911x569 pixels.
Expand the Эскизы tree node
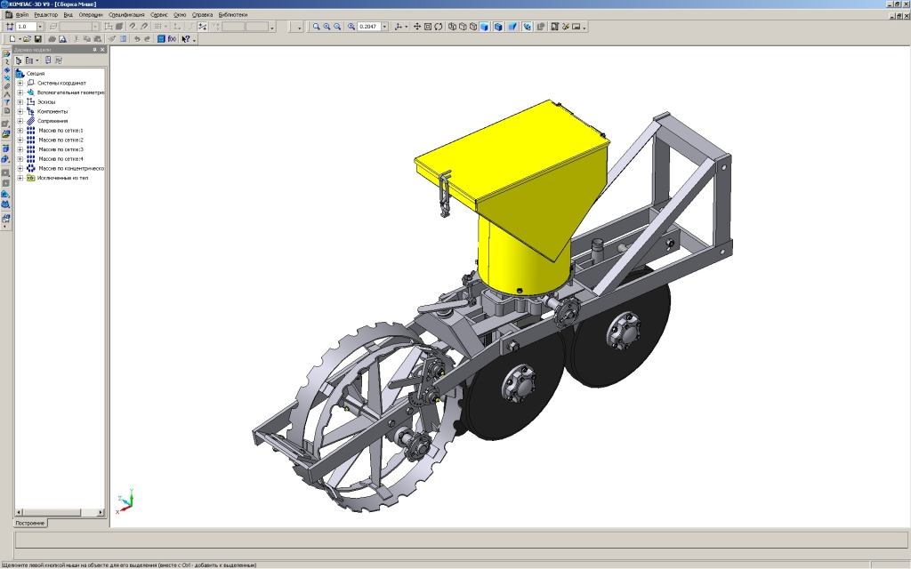[x=20, y=101]
